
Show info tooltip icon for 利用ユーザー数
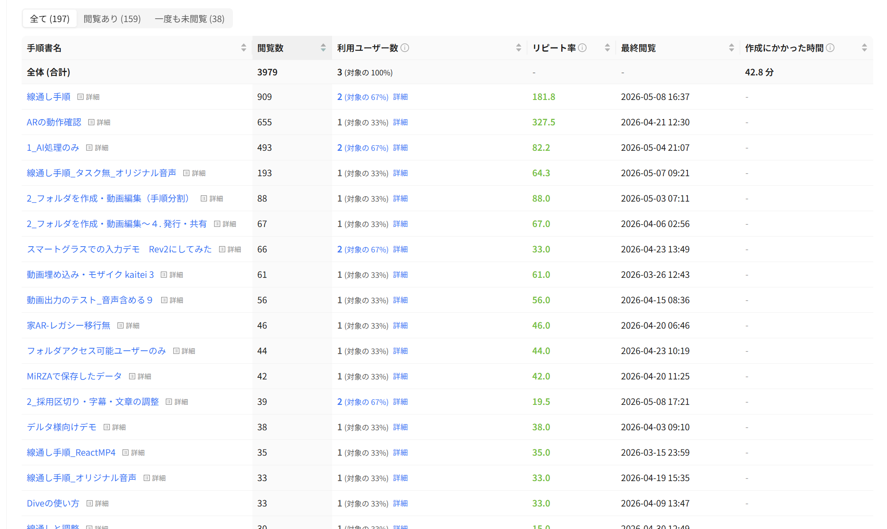tap(405, 48)
